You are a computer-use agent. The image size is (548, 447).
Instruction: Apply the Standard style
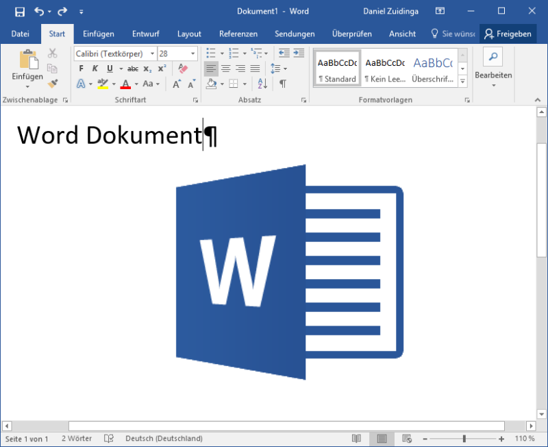[337, 68]
